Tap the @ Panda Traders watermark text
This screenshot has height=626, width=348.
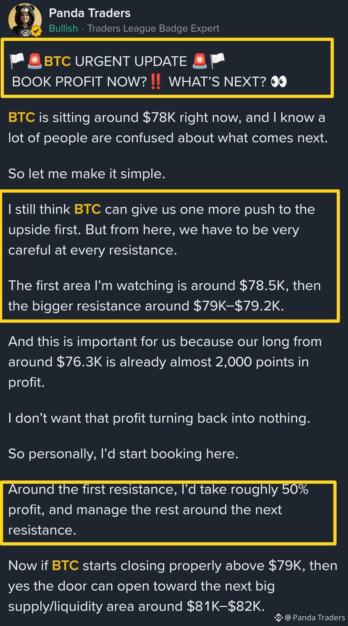pos(315,618)
